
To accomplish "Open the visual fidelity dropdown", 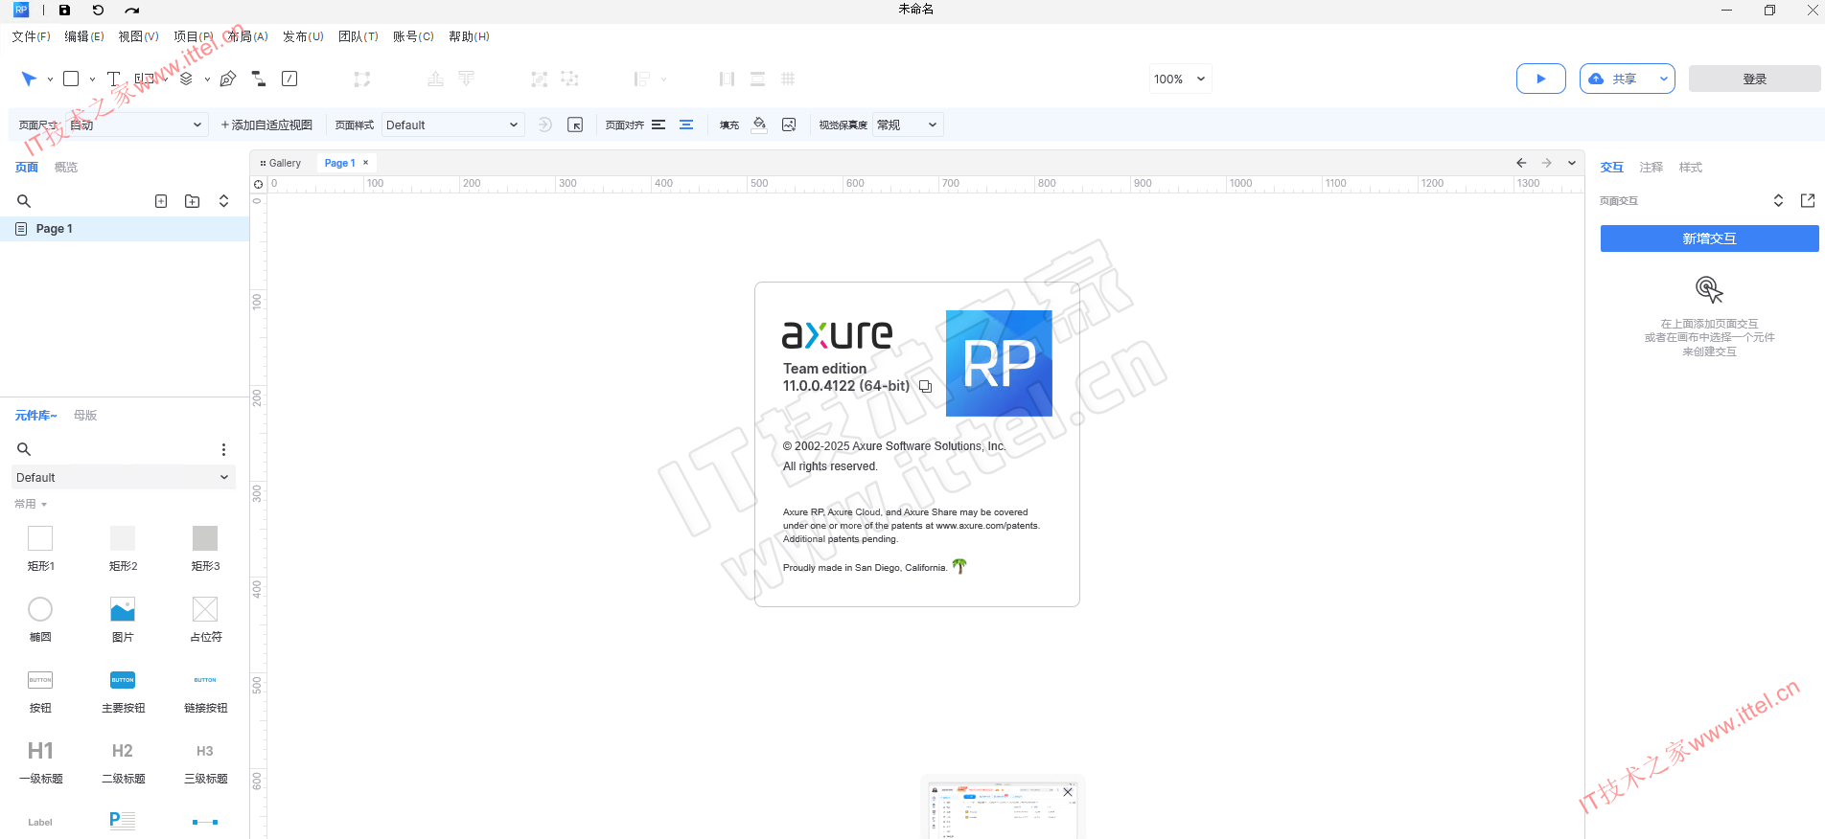I will click(908, 125).
